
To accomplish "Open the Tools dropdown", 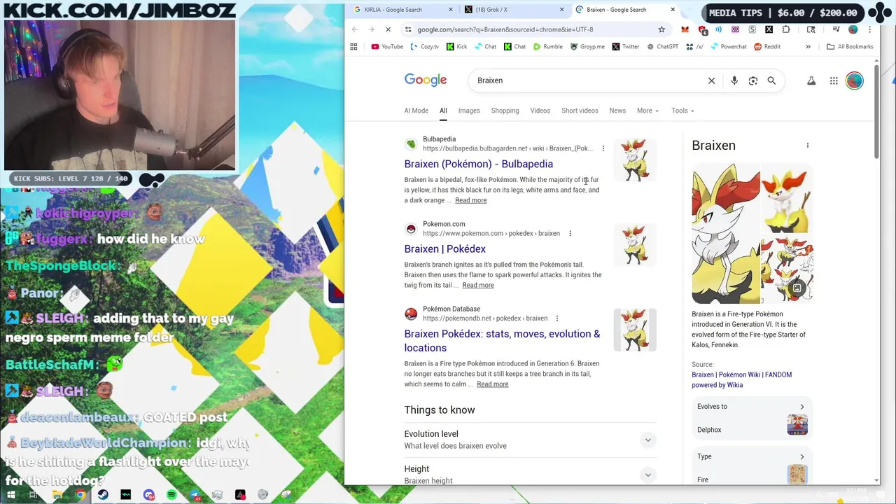I will coord(682,111).
